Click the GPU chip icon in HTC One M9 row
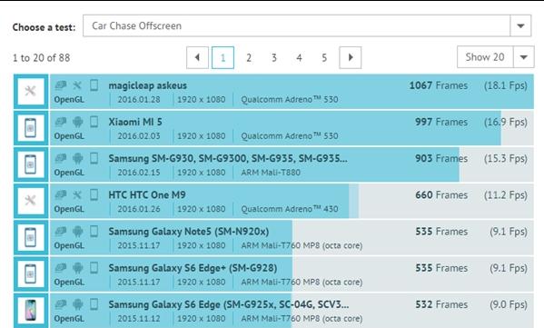This screenshot has width=544, height=328. [61, 194]
